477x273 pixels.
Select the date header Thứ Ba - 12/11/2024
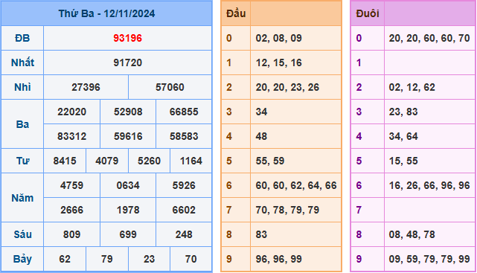click(x=106, y=13)
